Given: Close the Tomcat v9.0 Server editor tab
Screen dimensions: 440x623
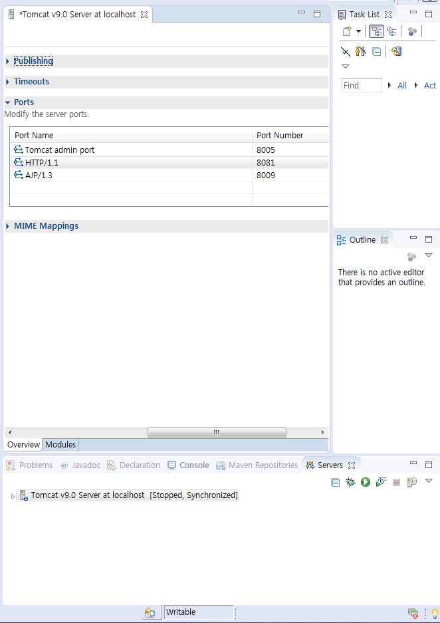Looking at the screenshot, I should pyautogui.click(x=144, y=15).
